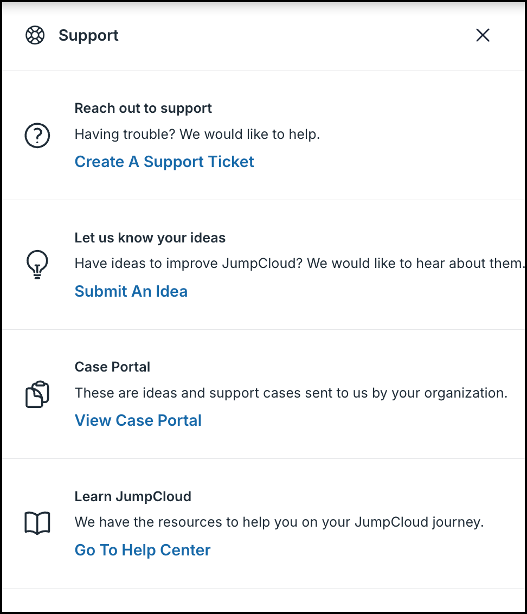
Task: Click the support ticket description text
Action: point(197,134)
